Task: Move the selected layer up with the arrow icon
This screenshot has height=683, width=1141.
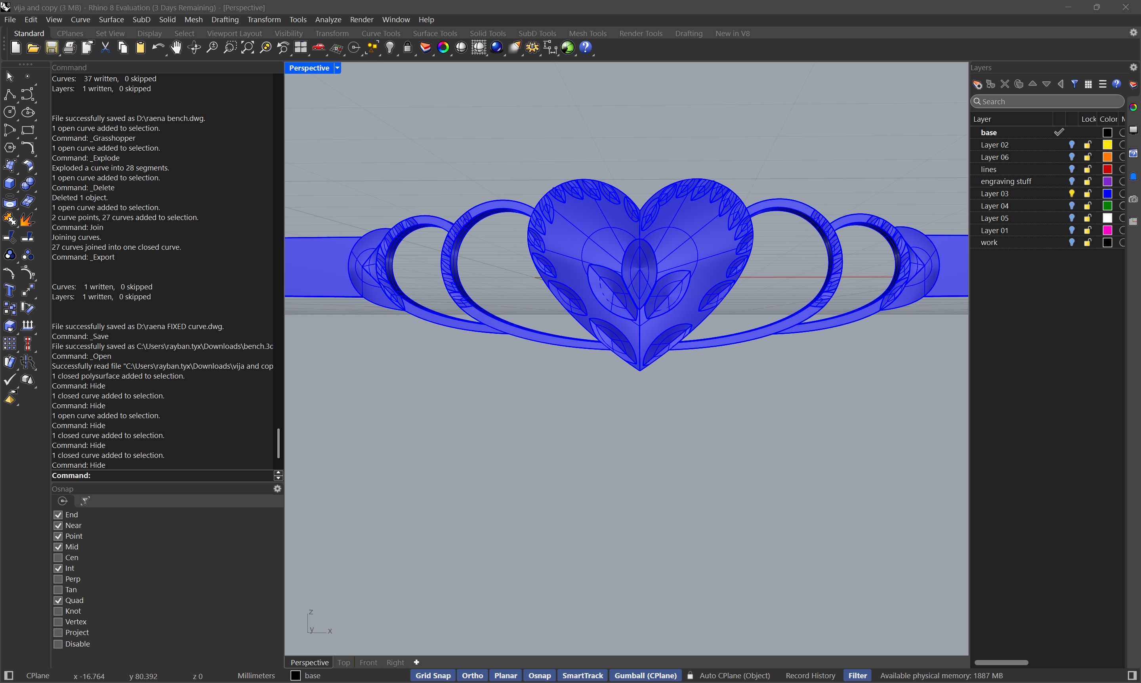Action: (1033, 84)
